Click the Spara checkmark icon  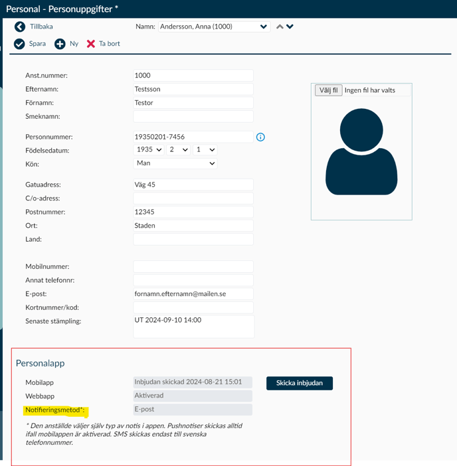(x=19, y=44)
